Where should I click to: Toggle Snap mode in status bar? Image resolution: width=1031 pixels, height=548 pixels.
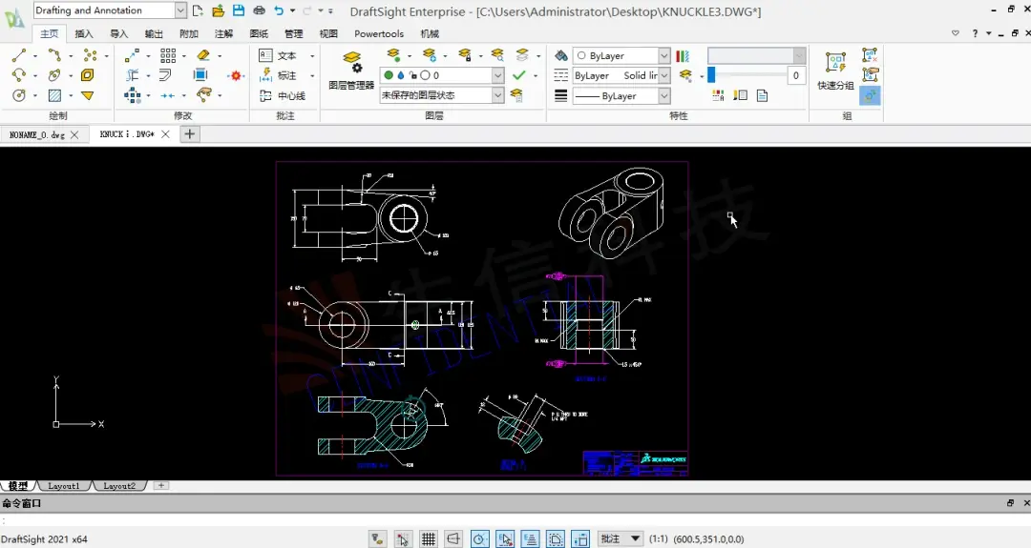(403, 538)
